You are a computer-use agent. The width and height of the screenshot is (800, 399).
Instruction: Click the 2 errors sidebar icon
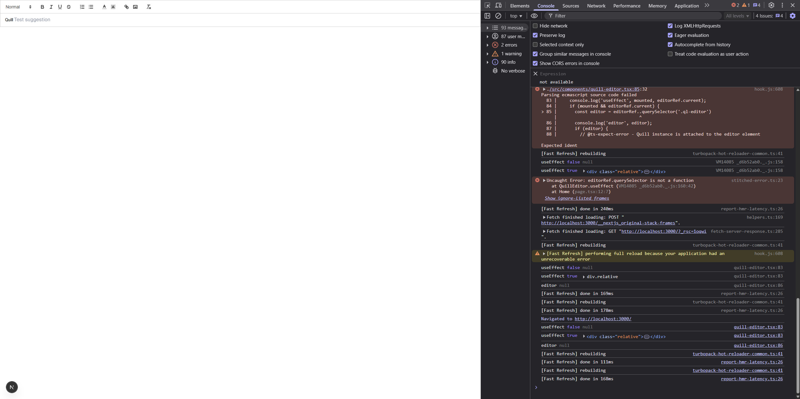[495, 45]
